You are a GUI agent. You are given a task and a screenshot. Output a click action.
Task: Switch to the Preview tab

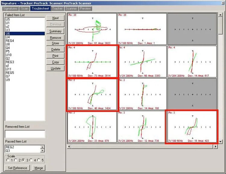[x=85, y=8]
